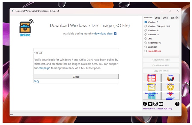Viewport: 192px width, 125px height.
Task: Close the Error message box
Action: point(76,77)
